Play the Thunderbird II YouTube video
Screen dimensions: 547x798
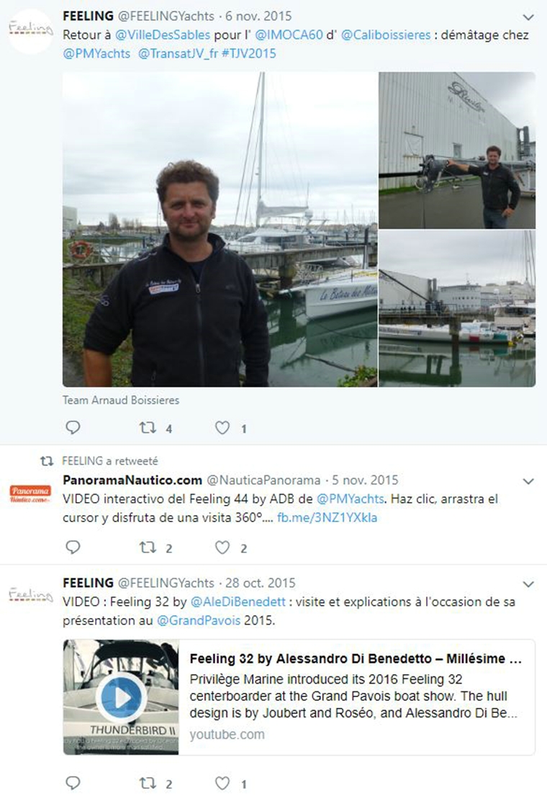121,697
